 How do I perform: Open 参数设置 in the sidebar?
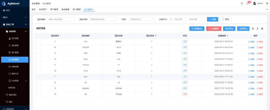[x=15, y=67]
